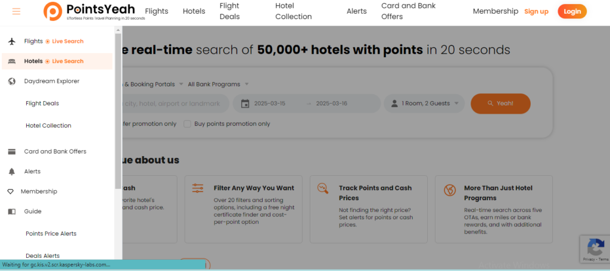Open Flight Deals in the top navigation
The image size is (610, 271).
[229, 11]
